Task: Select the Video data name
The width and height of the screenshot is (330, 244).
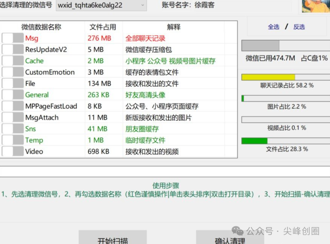Action: [34, 152]
